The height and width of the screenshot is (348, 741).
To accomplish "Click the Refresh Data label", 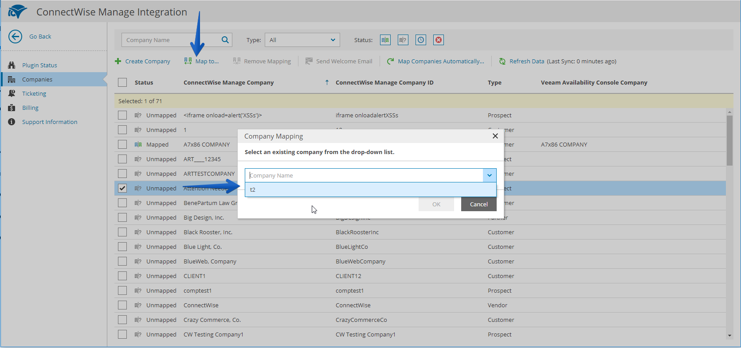I will click(x=527, y=61).
